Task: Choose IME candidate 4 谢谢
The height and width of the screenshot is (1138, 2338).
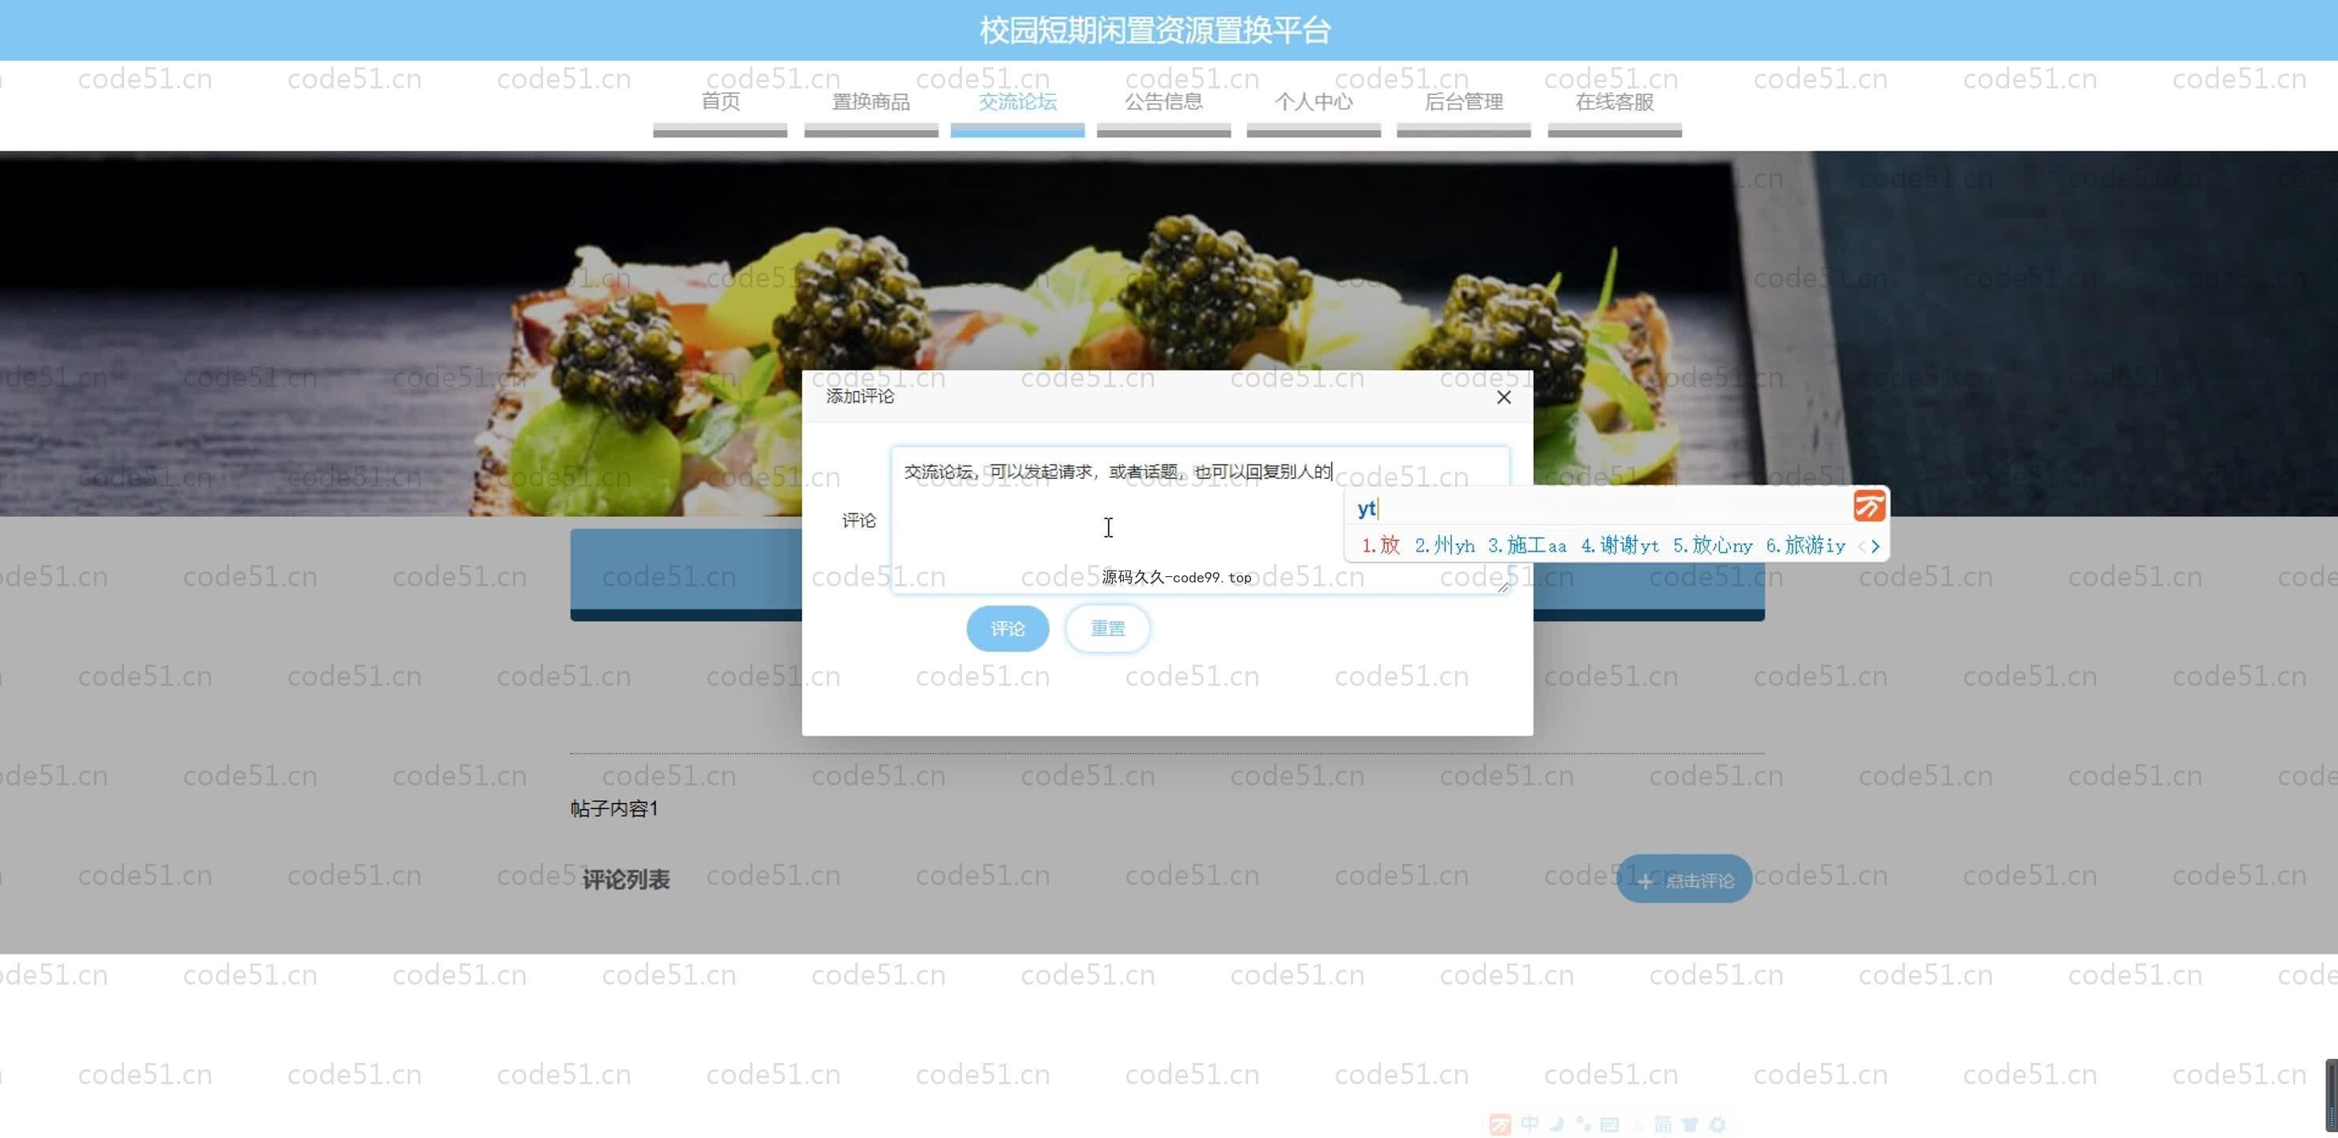Action: (x=1620, y=545)
